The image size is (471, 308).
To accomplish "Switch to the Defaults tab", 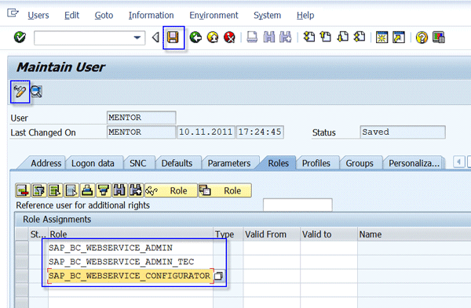I will pos(177,164).
